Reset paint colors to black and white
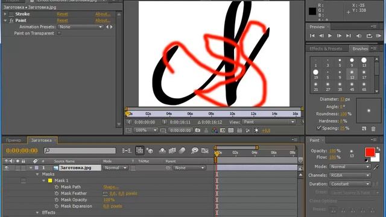Screen dimensions: 386x217 point(366,160)
